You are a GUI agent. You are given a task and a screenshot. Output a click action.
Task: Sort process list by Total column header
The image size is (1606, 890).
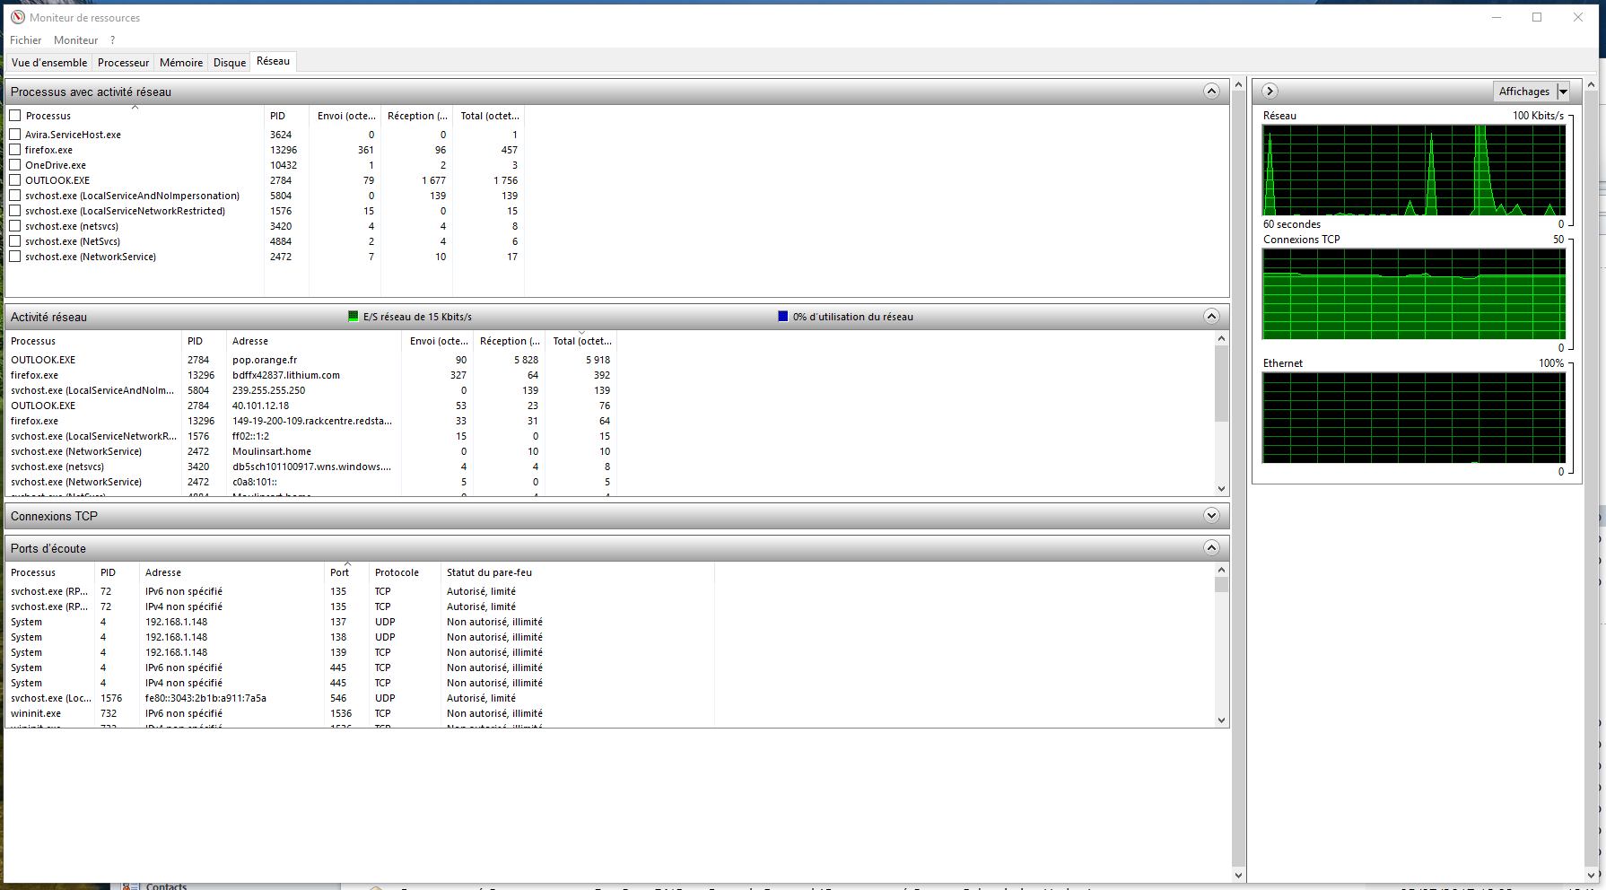pyautogui.click(x=488, y=116)
